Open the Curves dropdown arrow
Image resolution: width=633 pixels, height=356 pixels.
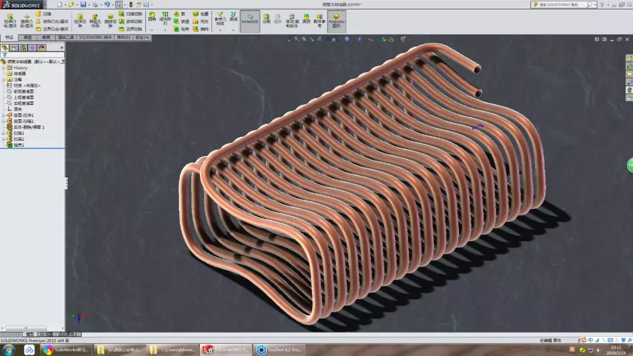[233, 30]
